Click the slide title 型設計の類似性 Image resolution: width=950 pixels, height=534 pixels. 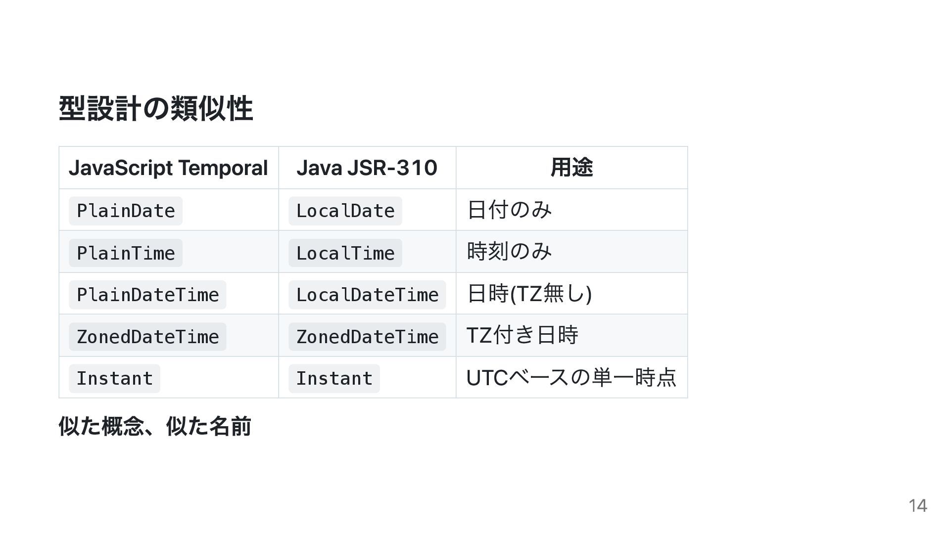point(156,108)
